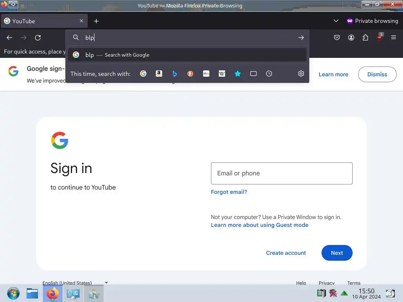Search this time with DuckDuckGo icon

point(190,74)
